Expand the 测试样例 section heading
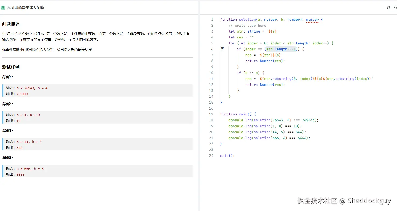 point(11,67)
